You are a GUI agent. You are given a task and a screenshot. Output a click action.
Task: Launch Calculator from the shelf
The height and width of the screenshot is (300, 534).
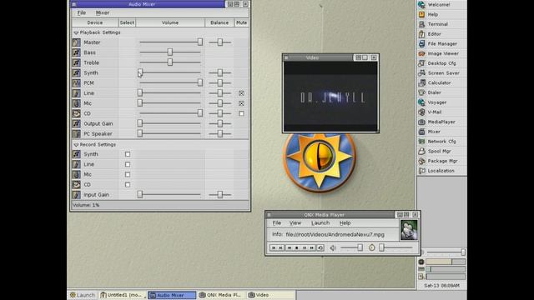pos(441,83)
